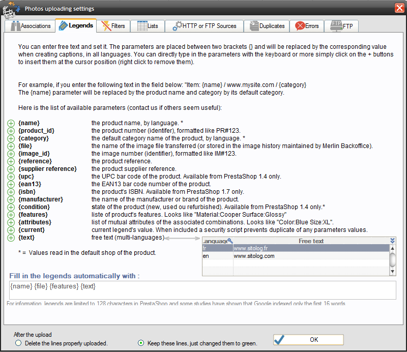Select the fr language row cell
This screenshot has width=407, height=352.
[218, 248]
